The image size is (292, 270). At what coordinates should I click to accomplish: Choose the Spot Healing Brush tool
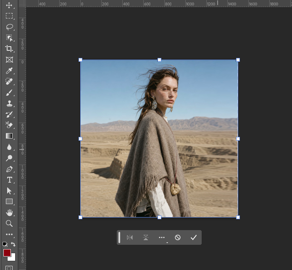9,81
